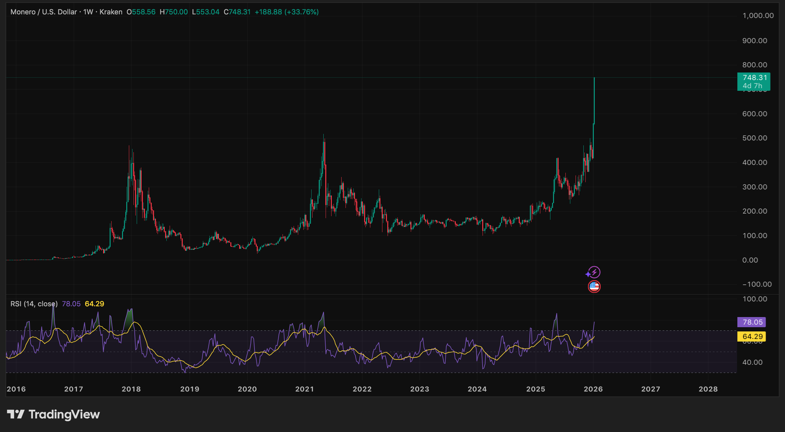Click the green 748.31 current price label
Image resolution: width=785 pixels, height=432 pixels.
pyautogui.click(x=754, y=81)
